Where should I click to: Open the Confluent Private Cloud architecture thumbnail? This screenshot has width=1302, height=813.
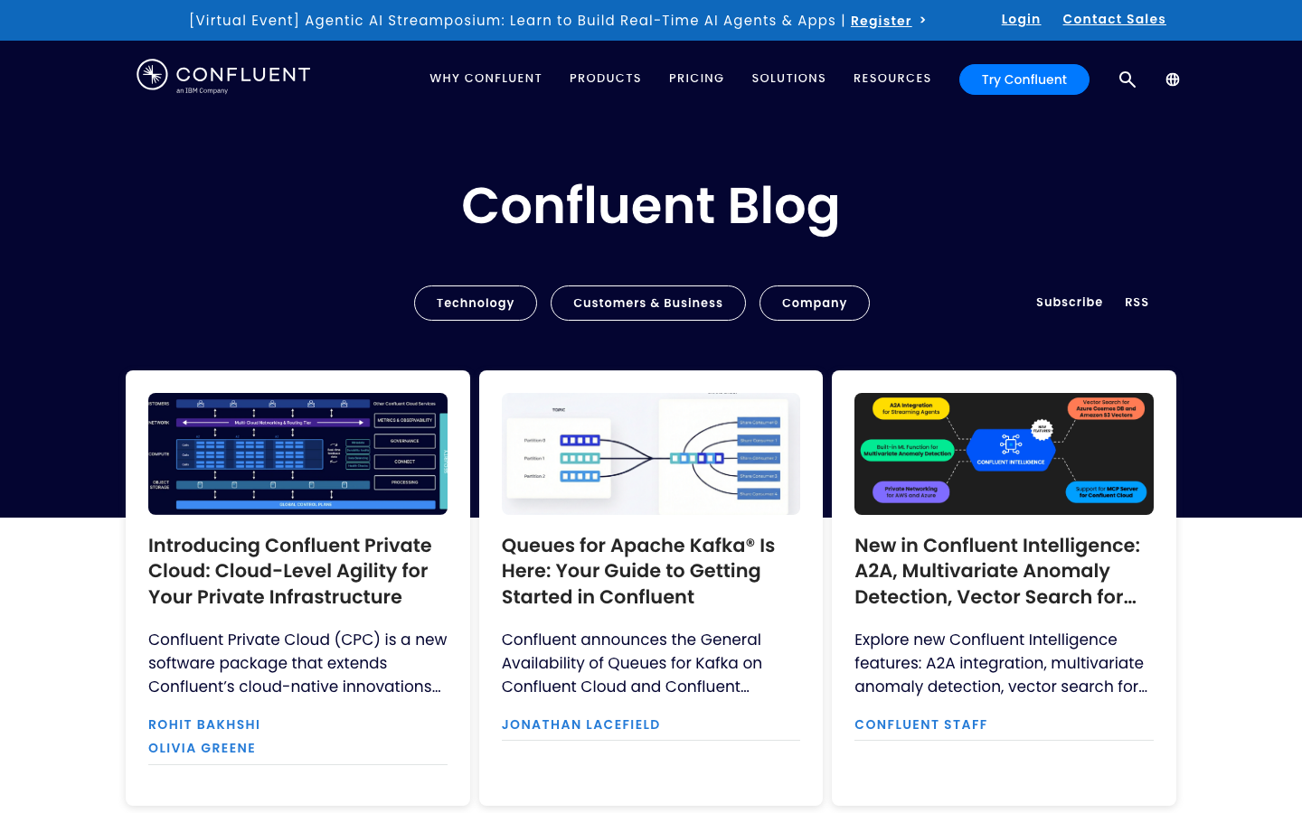tap(297, 453)
